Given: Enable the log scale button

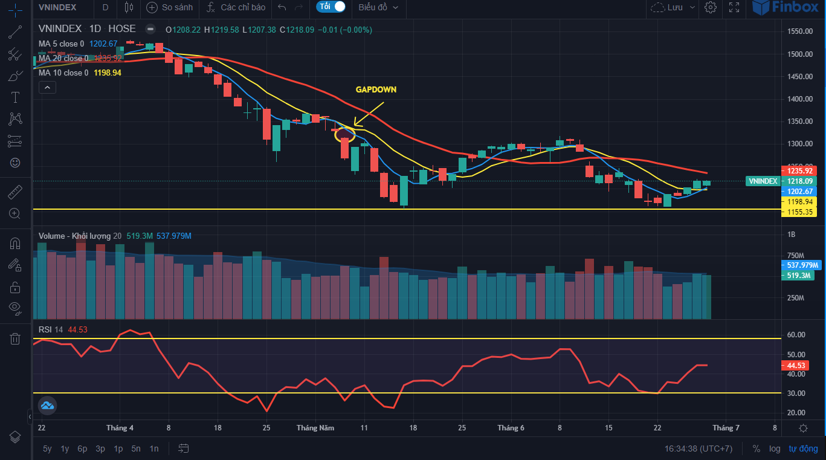Looking at the screenshot, I should [x=775, y=449].
